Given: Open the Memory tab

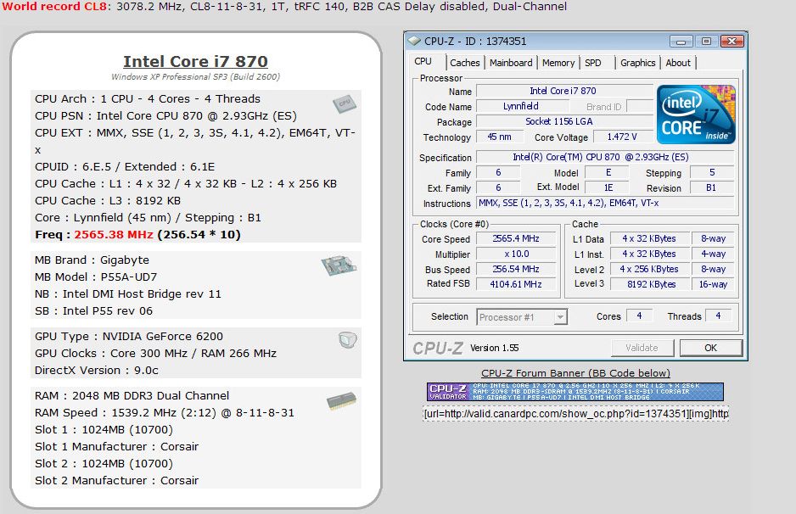Looking at the screenshot, I should tap(558, 63).
